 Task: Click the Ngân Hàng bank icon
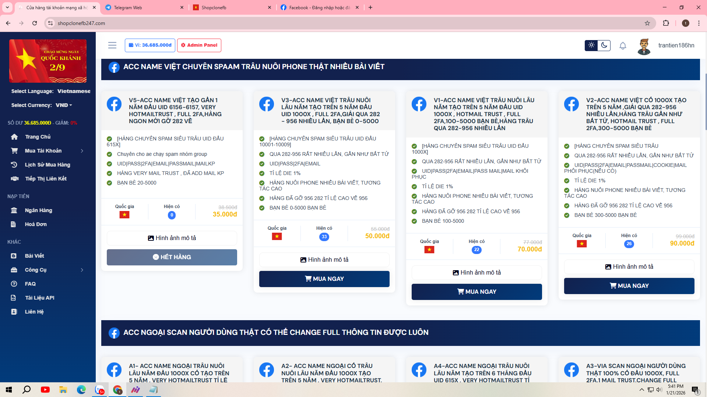click(x=14, y=210)
